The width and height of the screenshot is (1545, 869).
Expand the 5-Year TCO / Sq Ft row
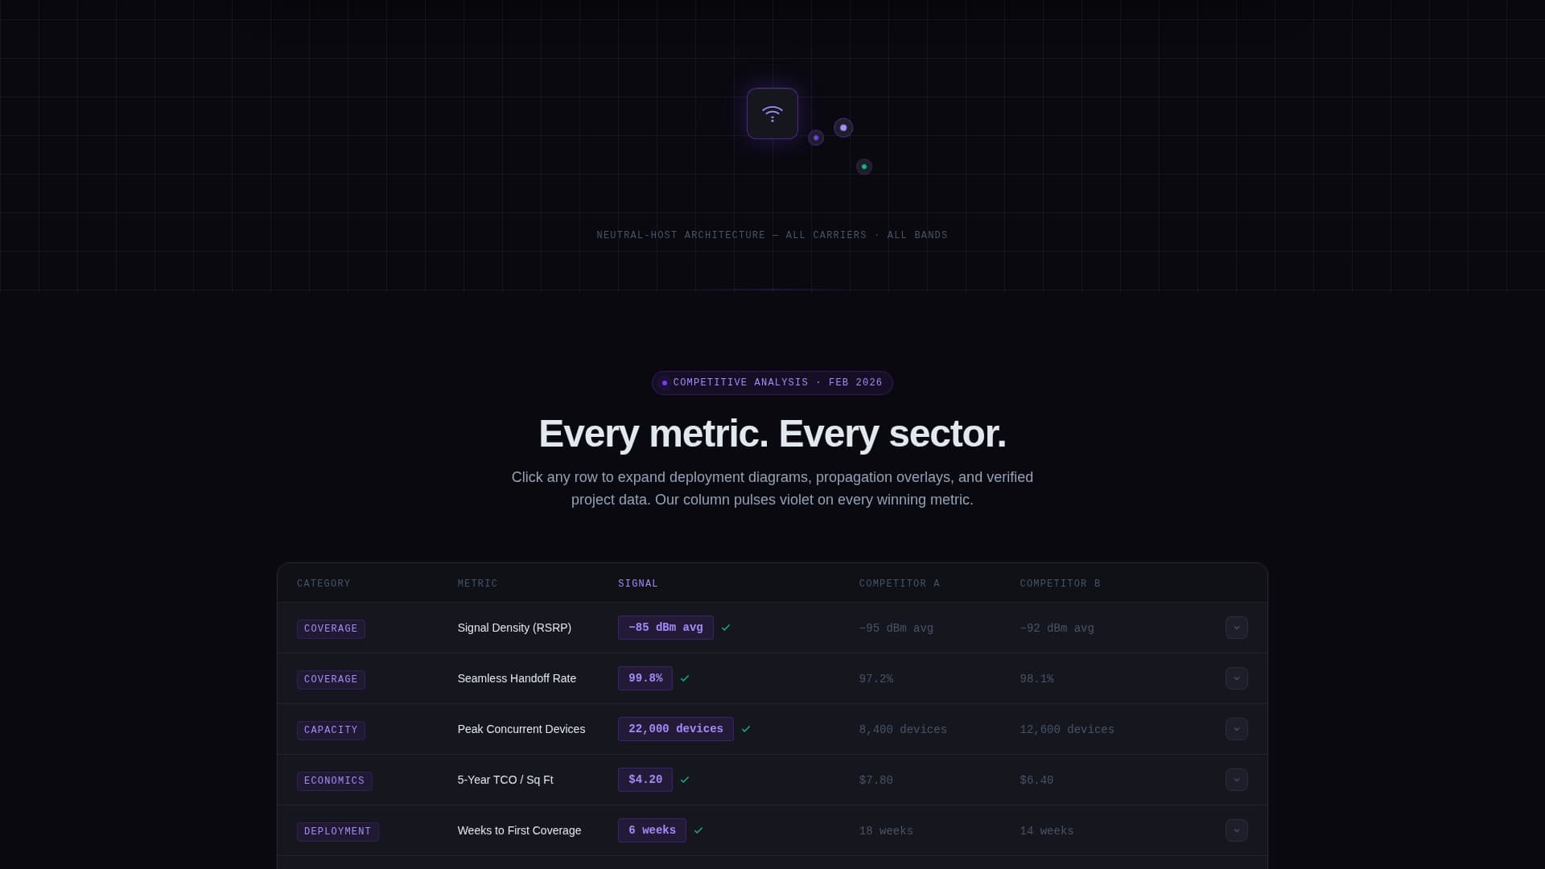(1236, 780)
